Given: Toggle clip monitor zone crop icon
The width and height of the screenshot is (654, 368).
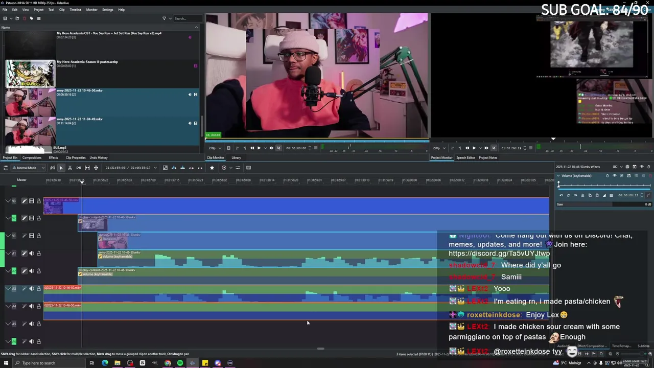Looking at the screenshot, I should point(278,148).
